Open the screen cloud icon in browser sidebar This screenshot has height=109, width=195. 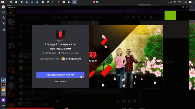pyautogui.click(x=3, y=29)
